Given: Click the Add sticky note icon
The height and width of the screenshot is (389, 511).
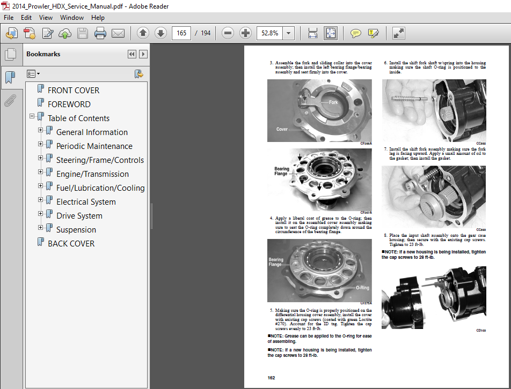Looking at the screenshot, I should pos(355,33).
